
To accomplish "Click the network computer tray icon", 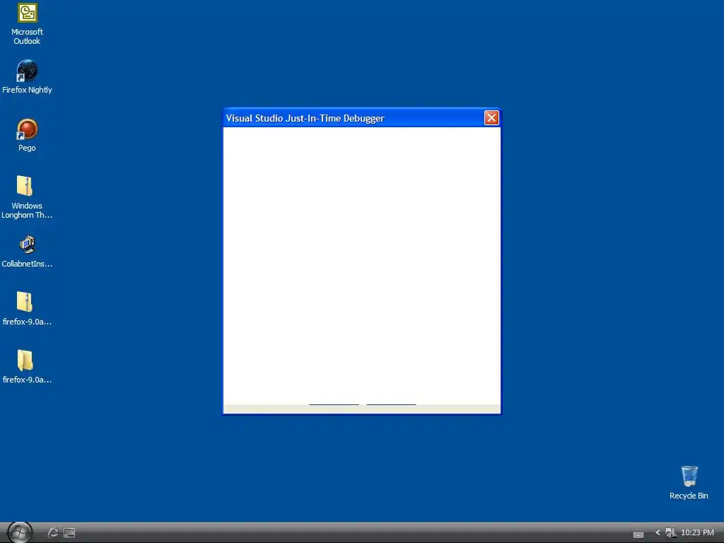I will pyautogui.click(x=670, y=533).
